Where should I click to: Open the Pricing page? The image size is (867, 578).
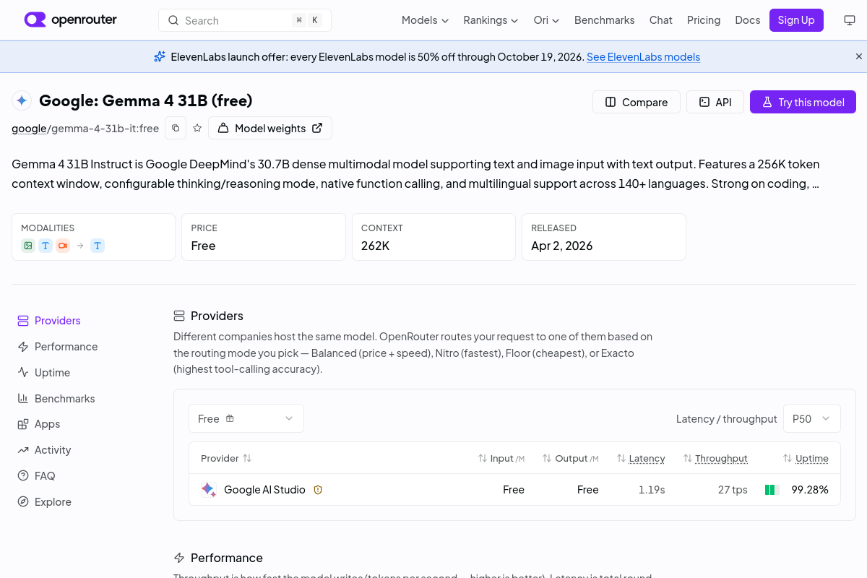(704, 20)
